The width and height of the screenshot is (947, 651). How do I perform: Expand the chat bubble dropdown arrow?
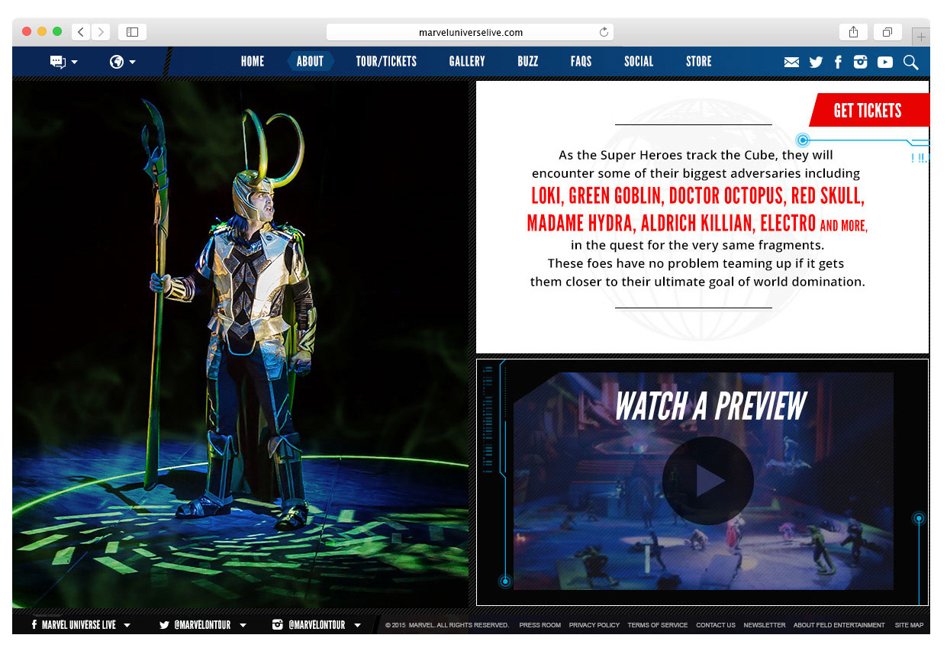click(x=74, y=63)
